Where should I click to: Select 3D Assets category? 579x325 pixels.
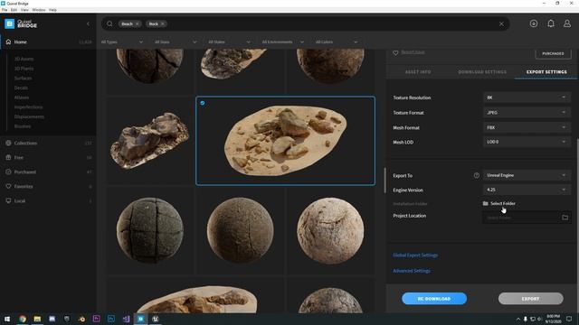24,59
